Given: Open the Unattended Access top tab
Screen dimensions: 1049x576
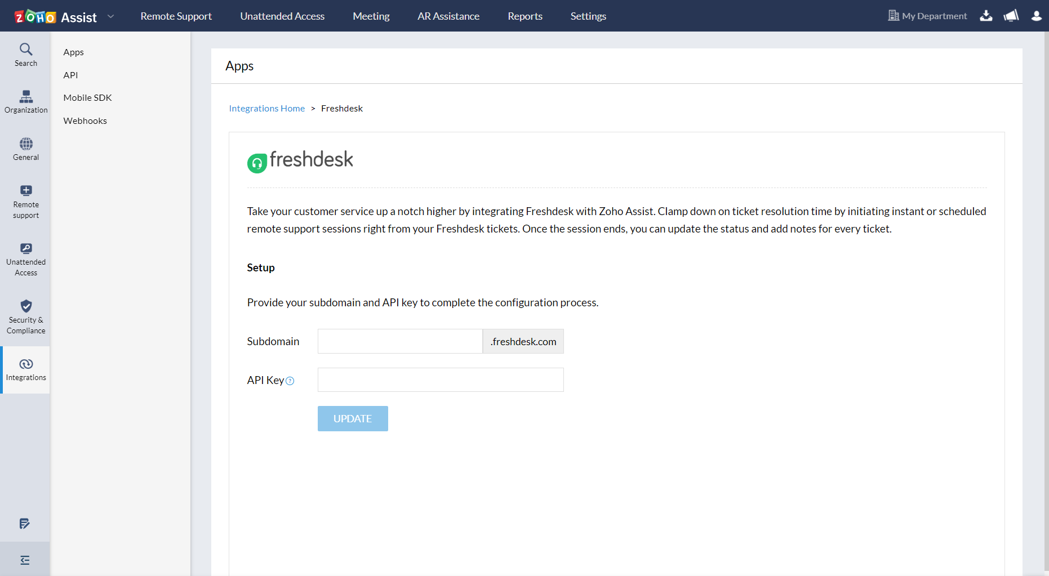Looking at the screenshot, I should [282, 16].
